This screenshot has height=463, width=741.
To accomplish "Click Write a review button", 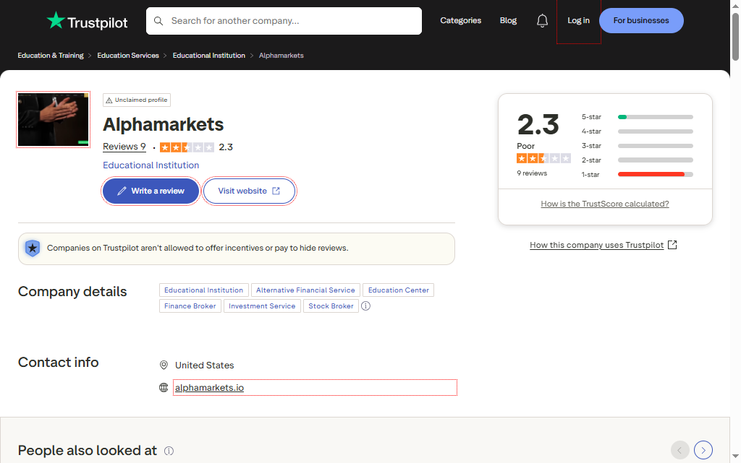I will tap(151, 191).
